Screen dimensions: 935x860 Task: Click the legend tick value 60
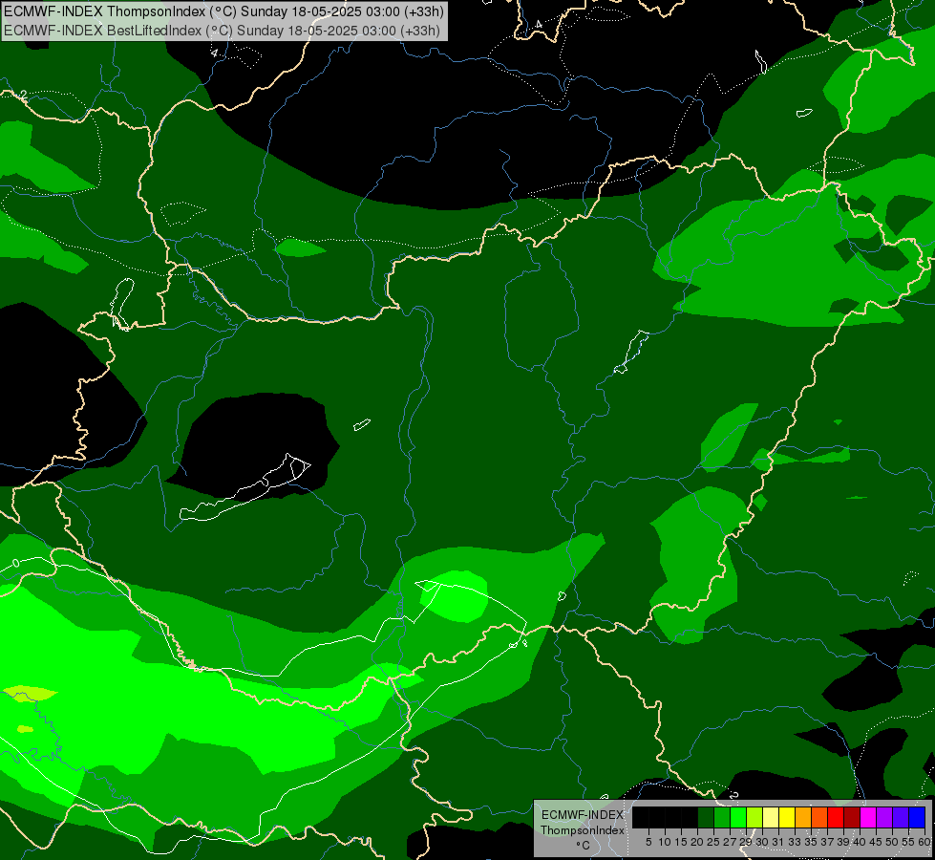pos(925,842)
